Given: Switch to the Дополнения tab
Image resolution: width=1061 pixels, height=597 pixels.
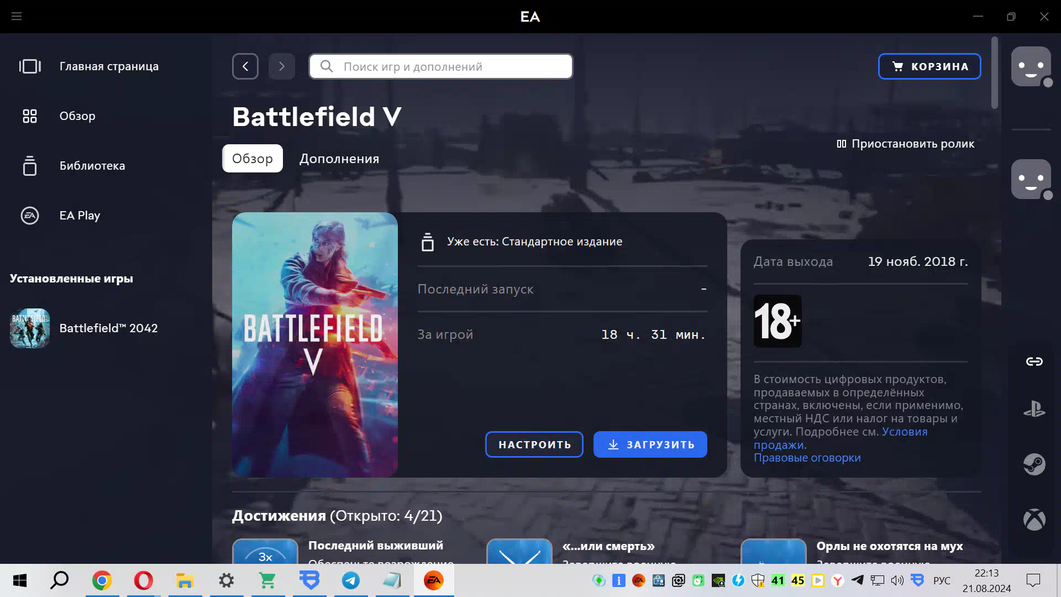Looking at the screenshot, I should [339, 159].
